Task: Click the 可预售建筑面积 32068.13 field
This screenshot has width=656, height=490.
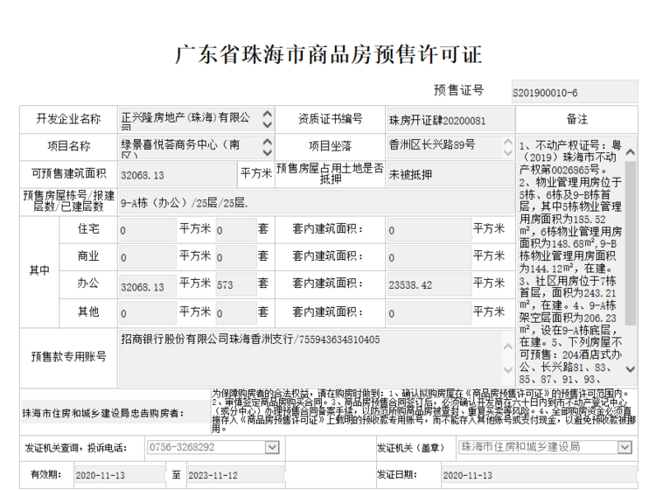Action: [177, 175]
